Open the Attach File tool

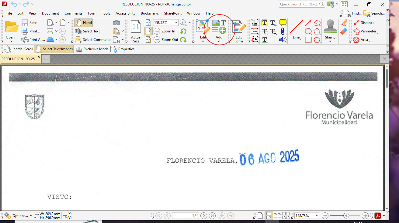click(x=283, y=31)
